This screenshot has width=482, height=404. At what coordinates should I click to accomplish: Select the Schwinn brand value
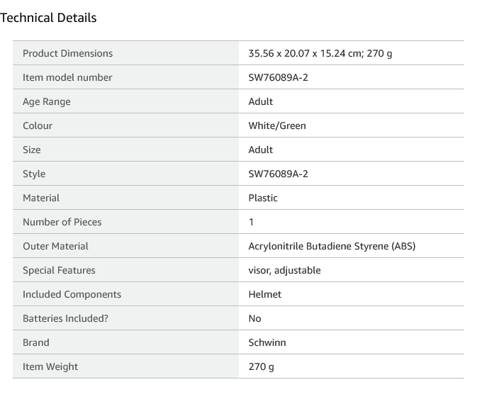[x=267, y=342]
